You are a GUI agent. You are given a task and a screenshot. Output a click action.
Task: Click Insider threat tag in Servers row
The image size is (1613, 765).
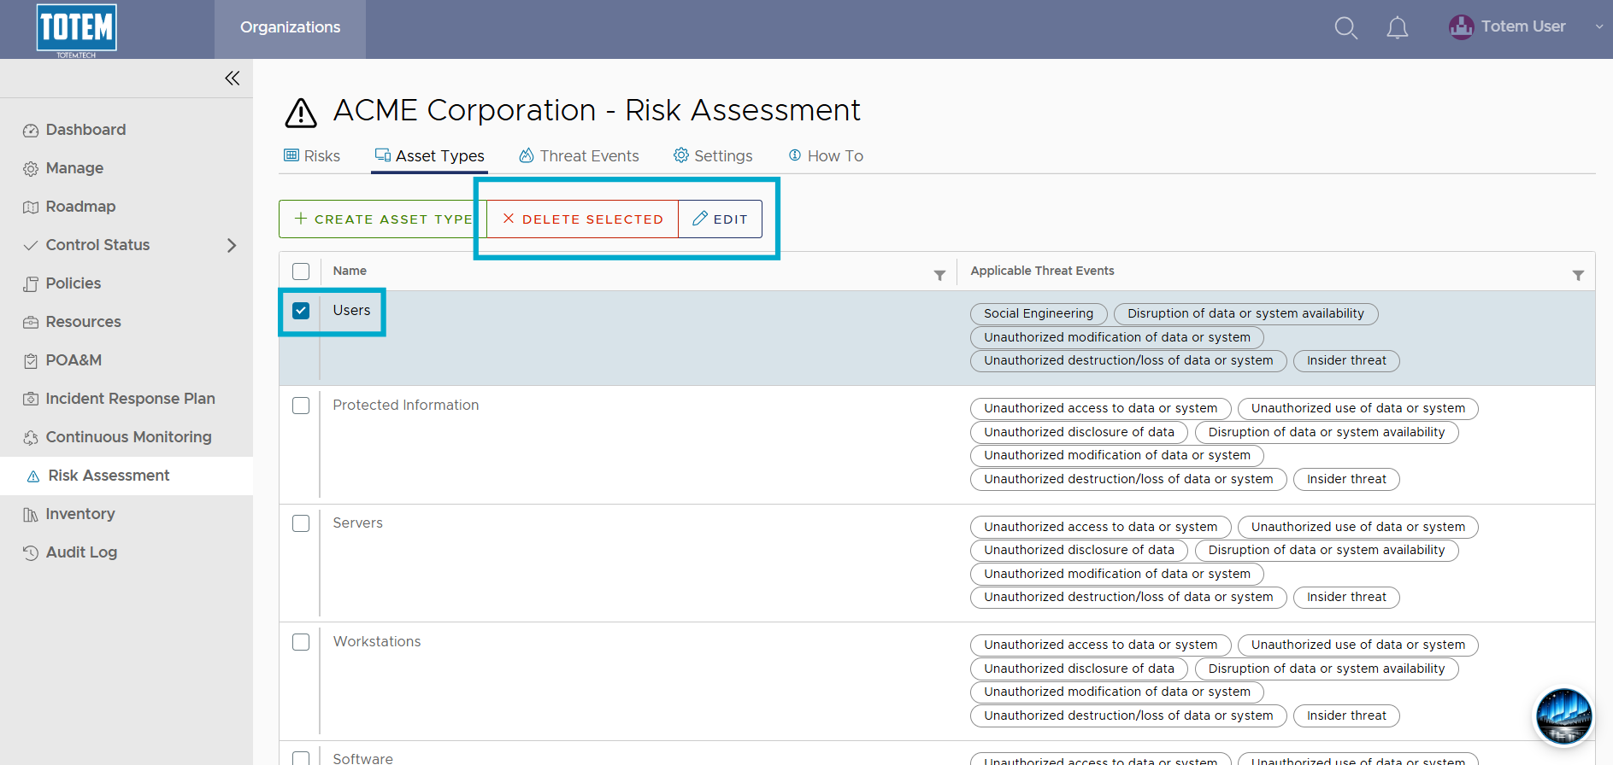point(1346,598)
